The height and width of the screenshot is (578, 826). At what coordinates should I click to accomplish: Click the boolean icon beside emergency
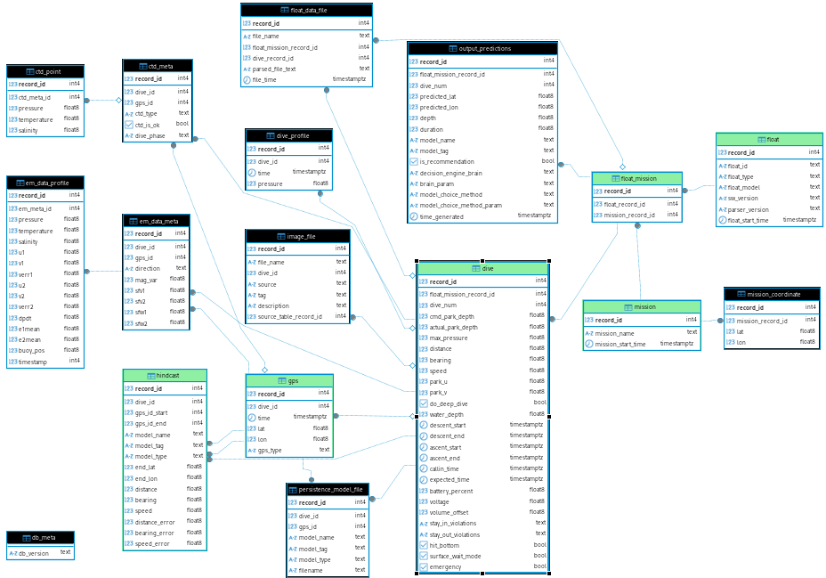pyautogui.click(x=424, y=567)
